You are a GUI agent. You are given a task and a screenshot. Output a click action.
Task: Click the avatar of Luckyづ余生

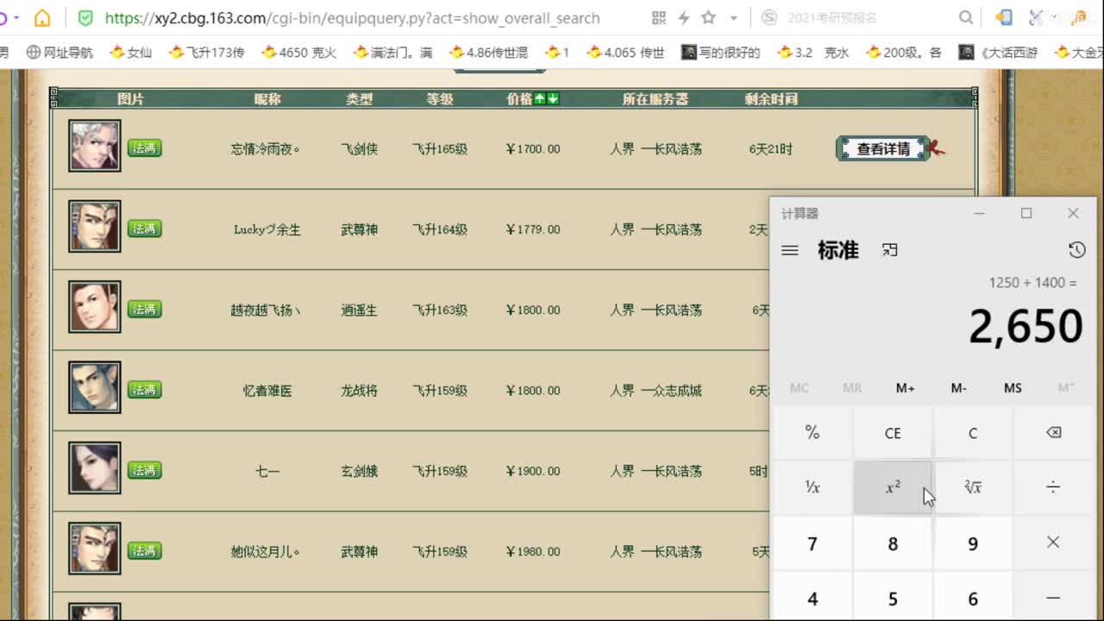[95, 226]
